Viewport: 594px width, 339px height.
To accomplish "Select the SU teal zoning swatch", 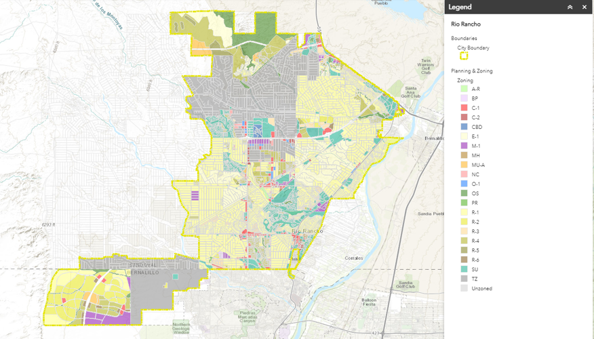I will 464,269.
